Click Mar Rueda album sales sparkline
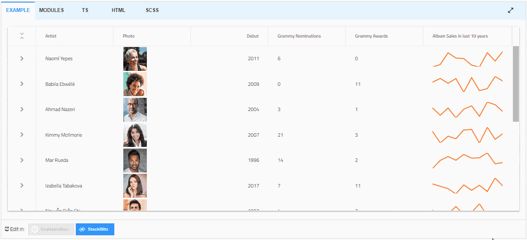Image resolution: width=527 pixels, height=240 pixels. [467, 160]
